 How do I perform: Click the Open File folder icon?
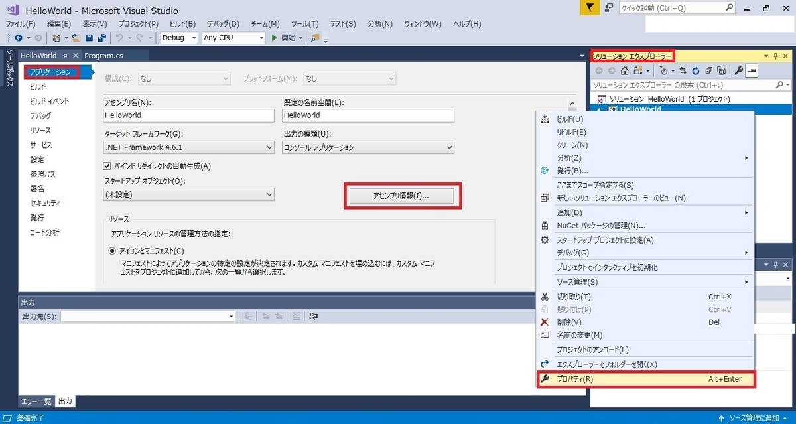(x=77, y=38)
